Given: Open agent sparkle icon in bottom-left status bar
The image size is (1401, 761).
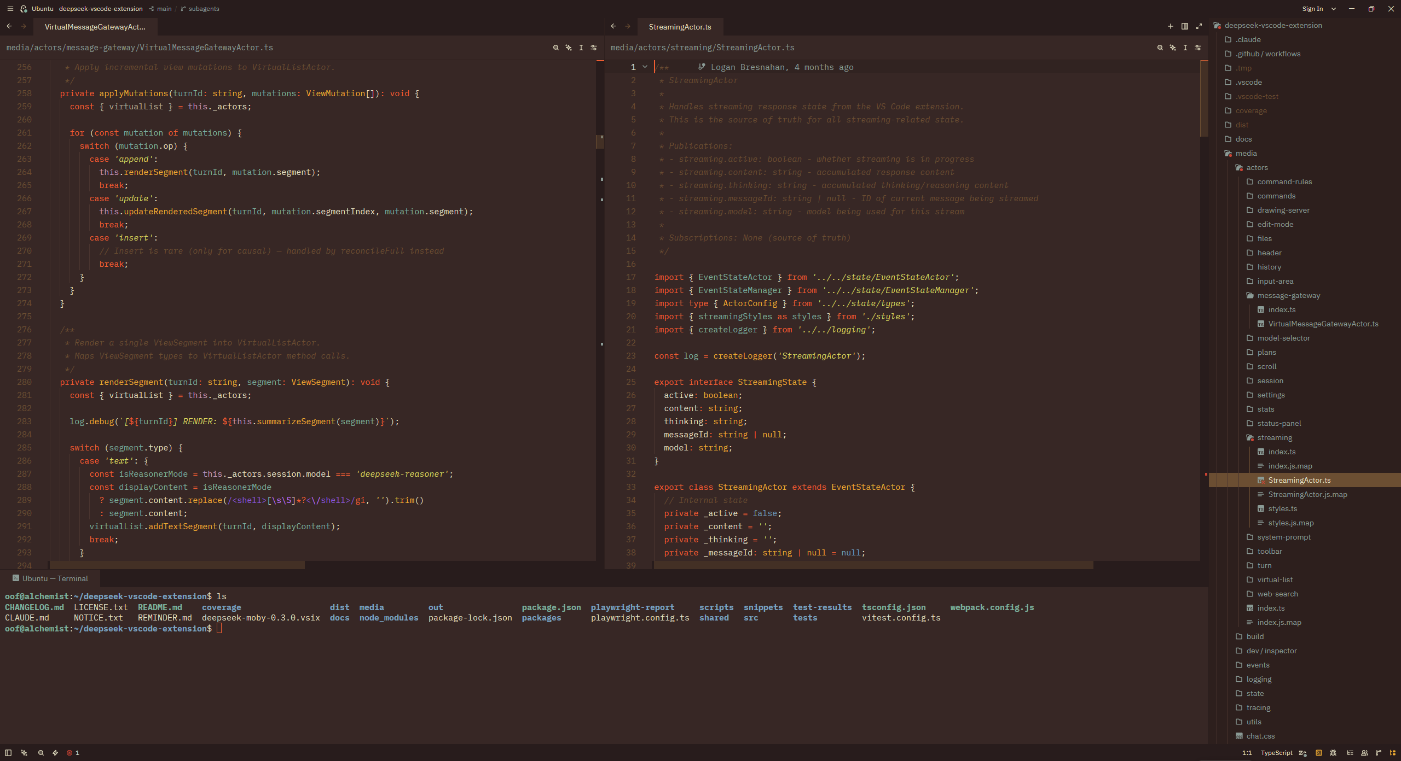Looking at the screenshot, I should click(24, 753).
